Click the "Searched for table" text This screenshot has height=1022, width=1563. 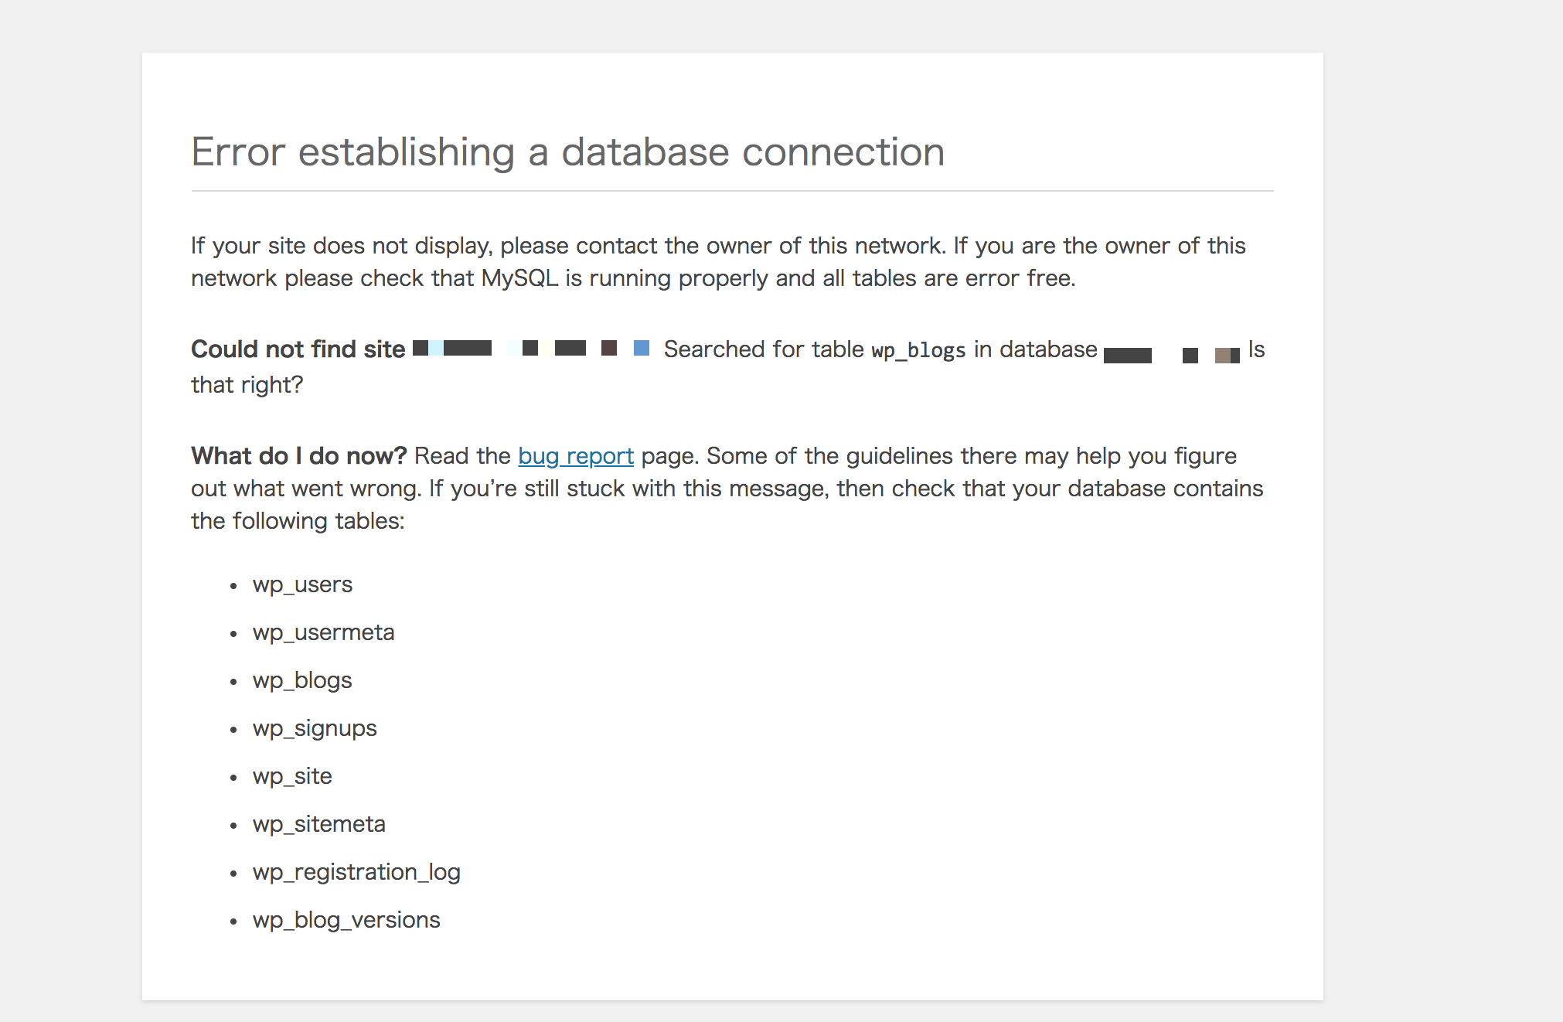(x=763, y=349)
